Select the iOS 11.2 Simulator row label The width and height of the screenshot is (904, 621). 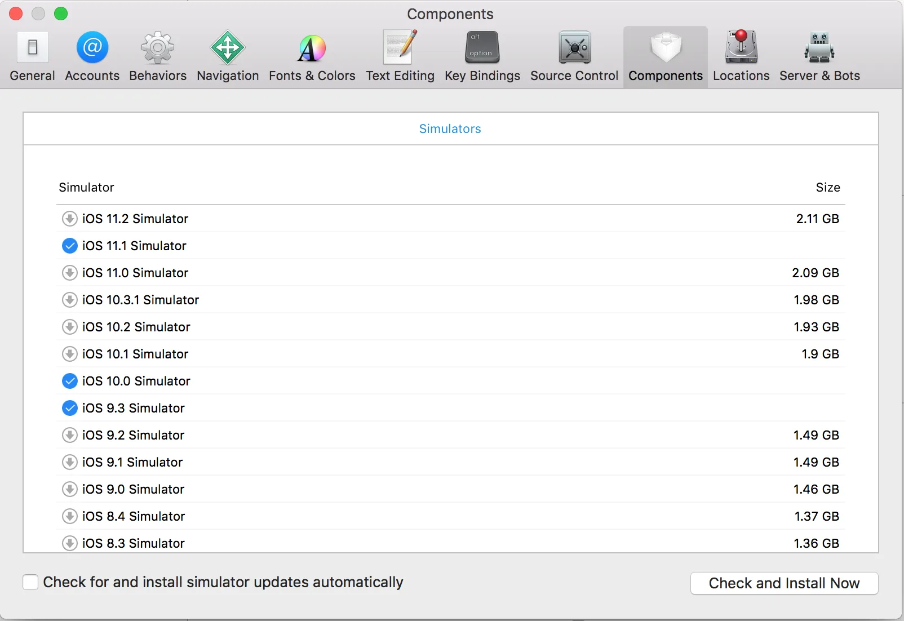(135, 219)
